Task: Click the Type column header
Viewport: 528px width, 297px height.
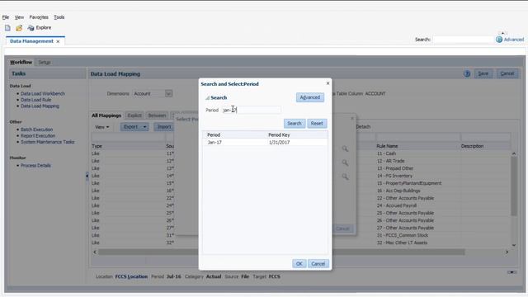Action: tap(97, 146)
